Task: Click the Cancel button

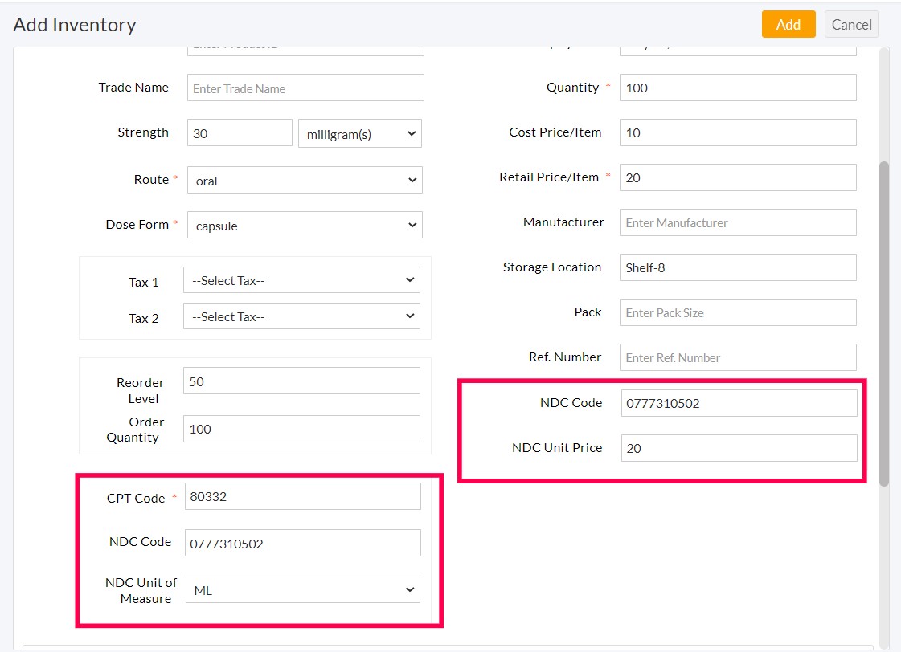Action: [851, 24]
